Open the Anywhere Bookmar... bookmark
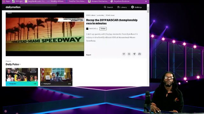This screenshot has width=204, height=114. (x=120, y=1)
